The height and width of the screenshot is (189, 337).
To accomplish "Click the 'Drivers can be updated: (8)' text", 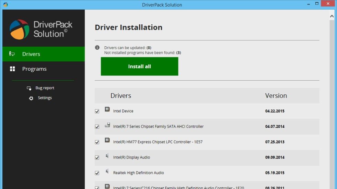I will point(128,48).
